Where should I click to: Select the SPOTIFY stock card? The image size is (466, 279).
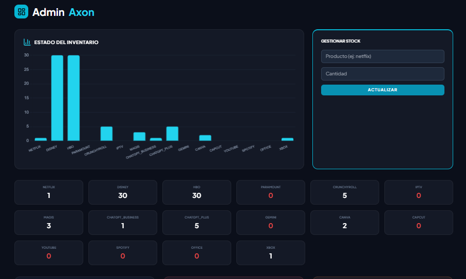coord(123,253)
